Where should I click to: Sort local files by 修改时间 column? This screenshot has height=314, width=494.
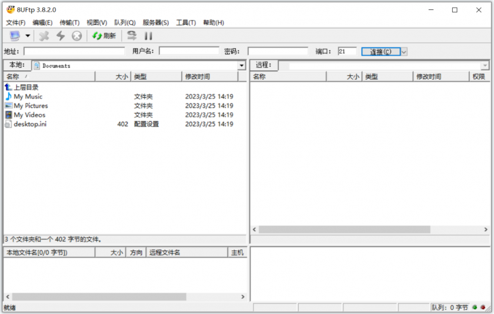point(209,76)
